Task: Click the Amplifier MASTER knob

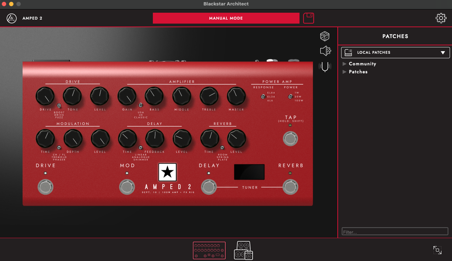Action: (237, 97)
